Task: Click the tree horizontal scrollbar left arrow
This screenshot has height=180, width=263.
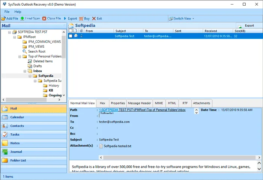Action: [3, 100]
